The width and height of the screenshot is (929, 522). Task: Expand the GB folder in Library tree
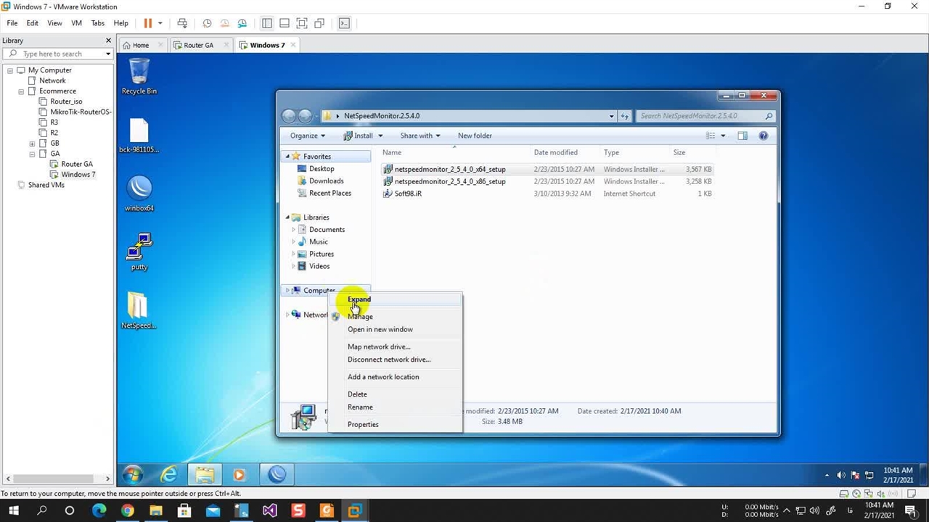point(32,144)
